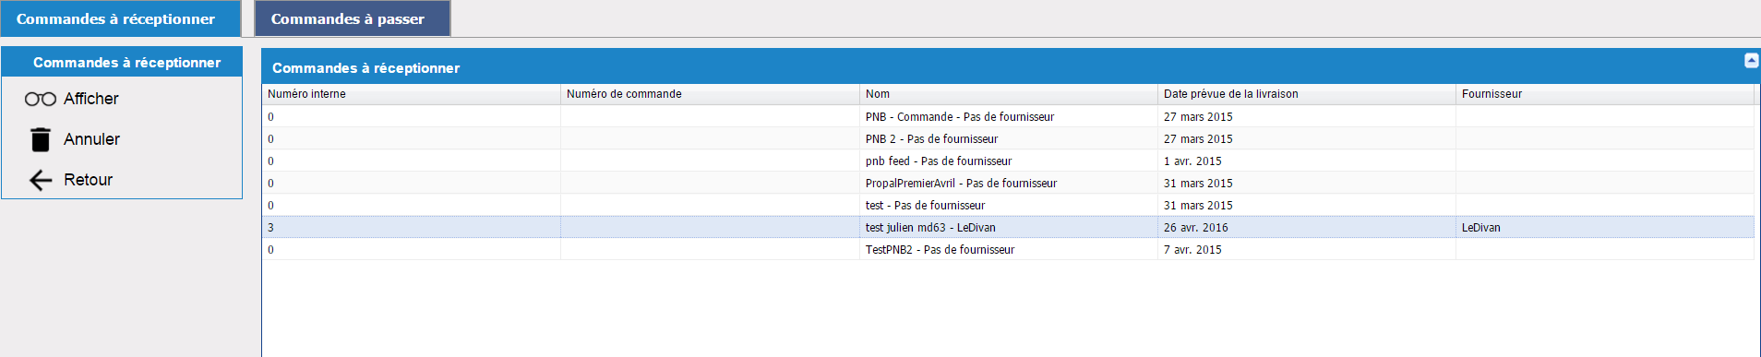Sort by Numéro de commande column
The width and height of the screenshot is (1761, 357).
coord(710,94)
